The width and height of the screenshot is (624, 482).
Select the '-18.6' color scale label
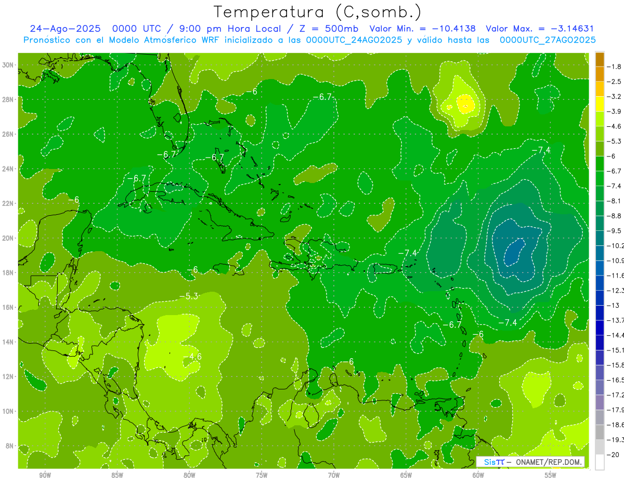(616, 425)
